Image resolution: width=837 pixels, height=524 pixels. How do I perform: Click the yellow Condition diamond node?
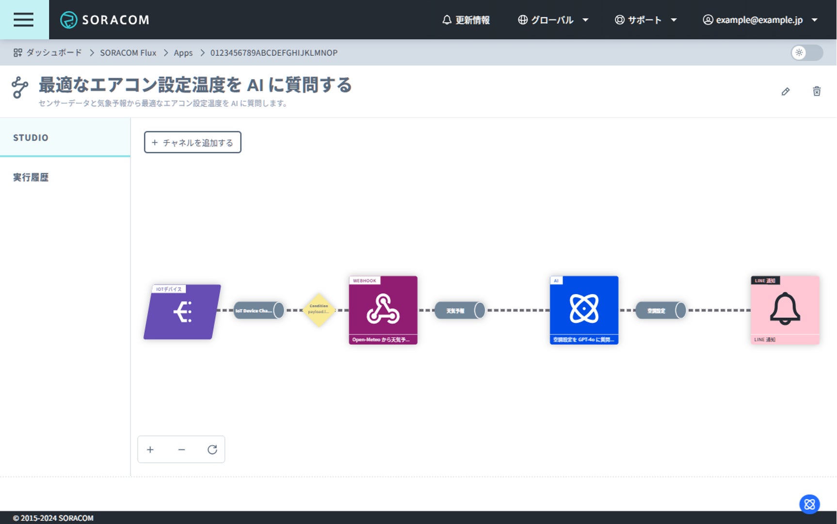(319, 310)
